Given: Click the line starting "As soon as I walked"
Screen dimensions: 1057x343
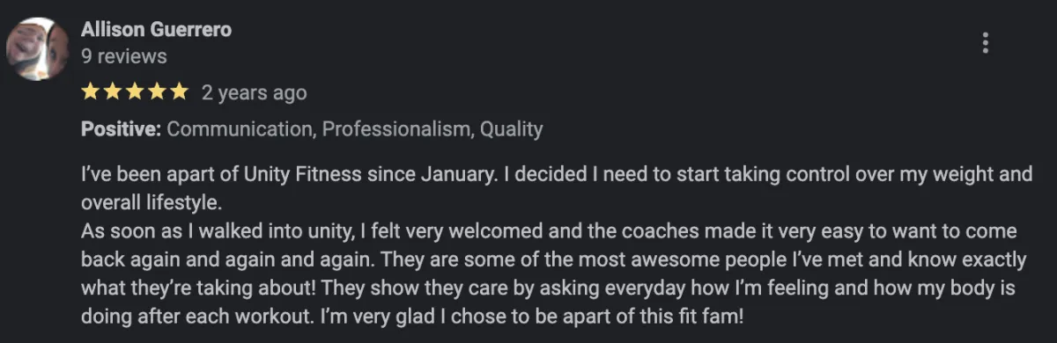Looking at the screenshot, I should pos(550,231).
